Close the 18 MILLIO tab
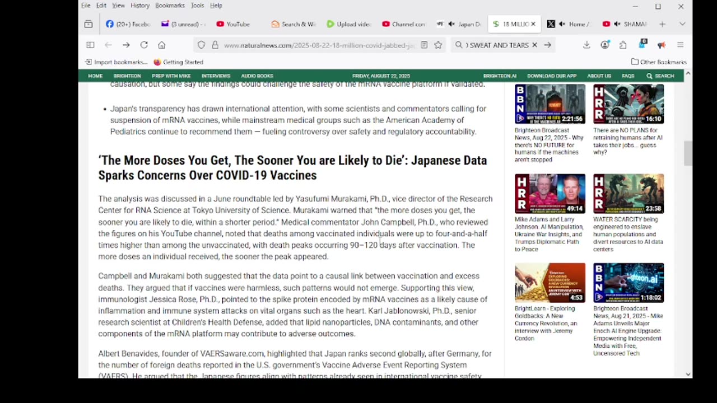This screenshot has height=403, width=717. [533, 24]
